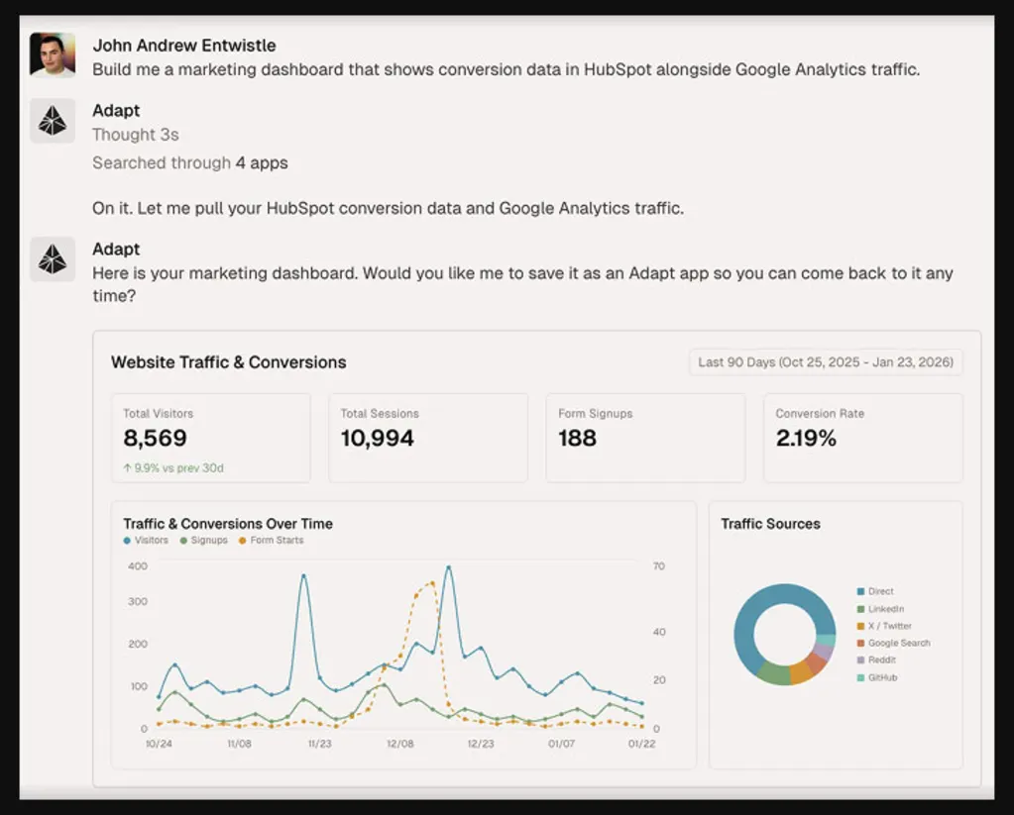
Task: Click the Direct legend marker in Traffic Sources
Action: (860, 591)
